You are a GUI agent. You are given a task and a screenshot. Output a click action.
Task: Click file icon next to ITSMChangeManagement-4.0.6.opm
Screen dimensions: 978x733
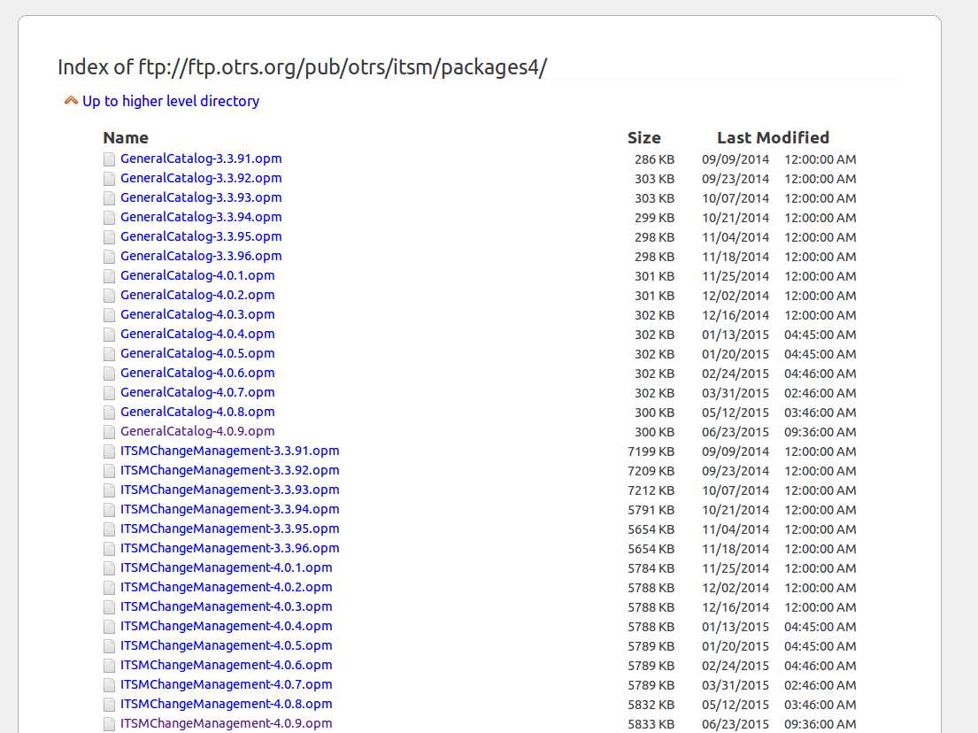point(109,666)
